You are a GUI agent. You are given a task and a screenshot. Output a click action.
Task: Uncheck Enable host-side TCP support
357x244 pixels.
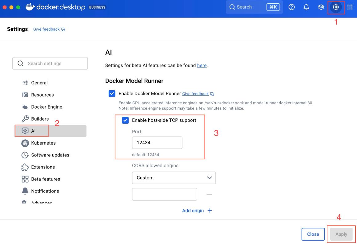pyautogui.click(x=125, y=120)
